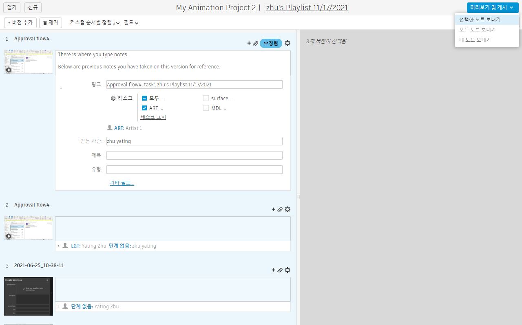Select 내 노트 보내기 menu option
The image size is (522, 325).
tap(487, 40)
